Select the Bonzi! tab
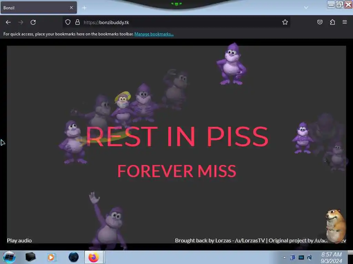353x264 pixels. 39,8
